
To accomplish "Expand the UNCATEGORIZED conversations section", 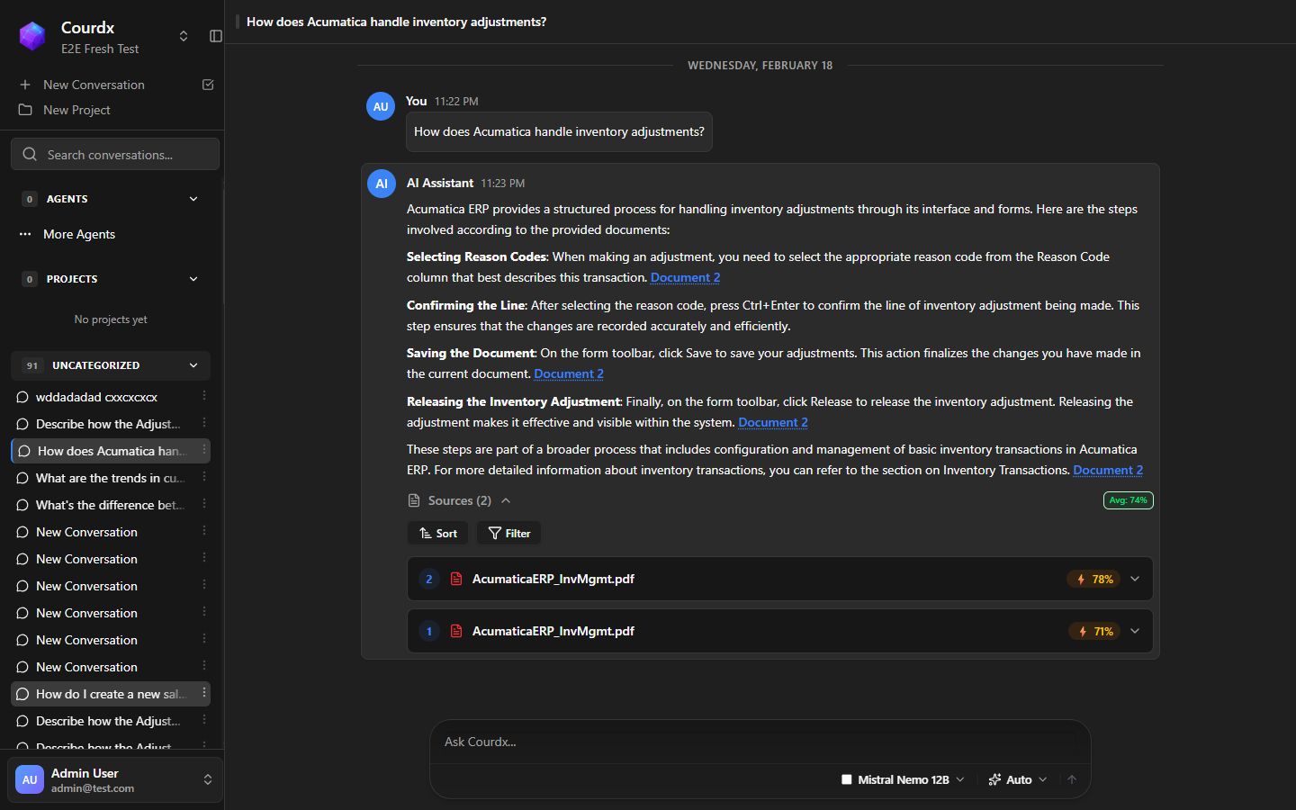I will click(x=193, y=365).
